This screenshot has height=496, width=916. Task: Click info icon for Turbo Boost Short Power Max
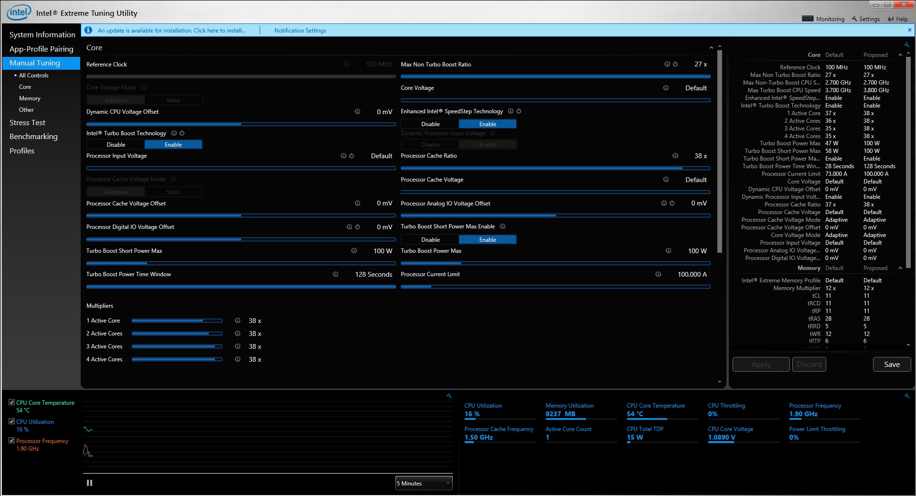click(x=354, y=250)
